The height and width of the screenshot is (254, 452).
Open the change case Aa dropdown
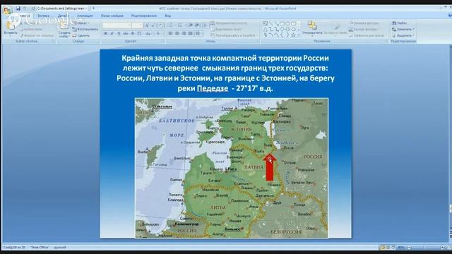[148, 34]
